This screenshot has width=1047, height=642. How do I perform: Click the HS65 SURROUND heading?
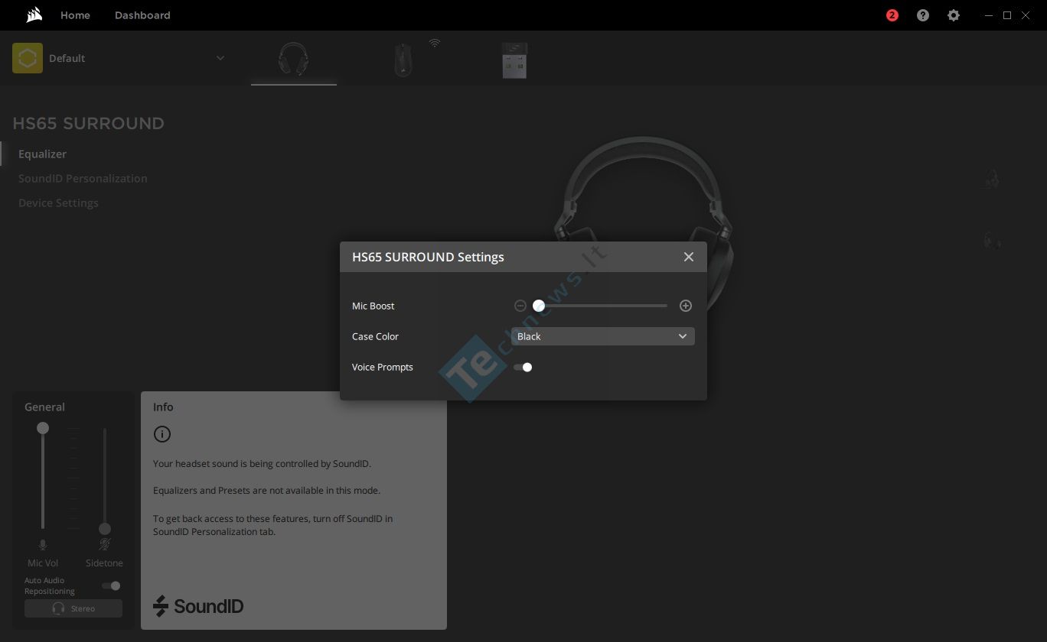[x=88, y=123]
